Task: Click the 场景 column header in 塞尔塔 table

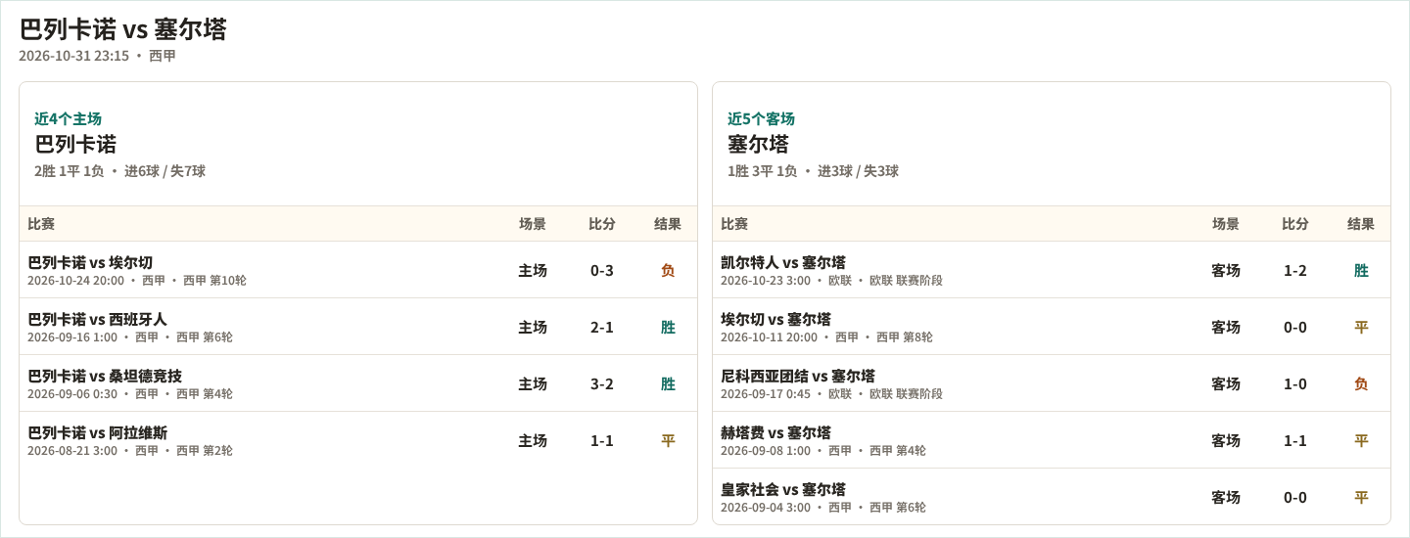Action: 1226,224
